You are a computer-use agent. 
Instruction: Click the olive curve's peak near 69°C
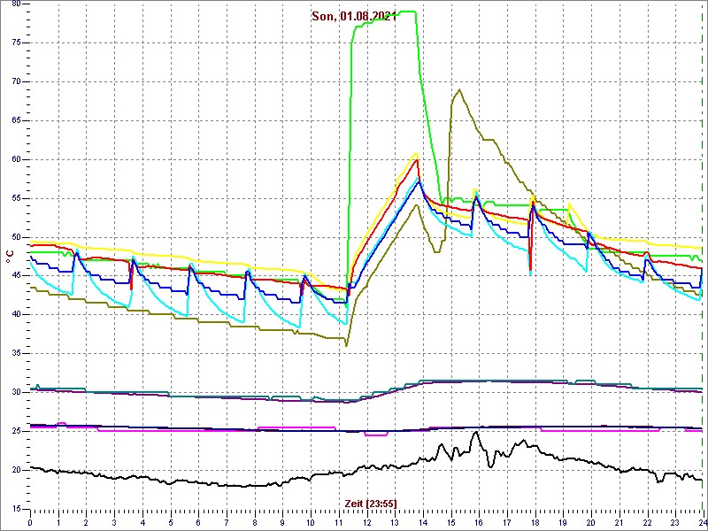(458, 90)
